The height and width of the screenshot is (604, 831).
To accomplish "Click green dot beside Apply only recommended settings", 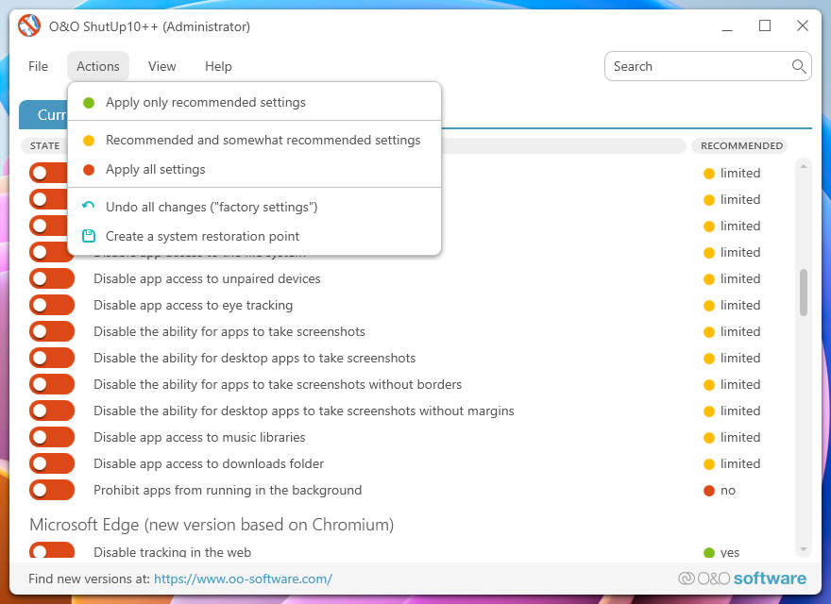I will coord(89,102).
